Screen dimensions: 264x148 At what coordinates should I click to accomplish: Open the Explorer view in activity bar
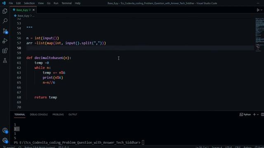(5, 11)
